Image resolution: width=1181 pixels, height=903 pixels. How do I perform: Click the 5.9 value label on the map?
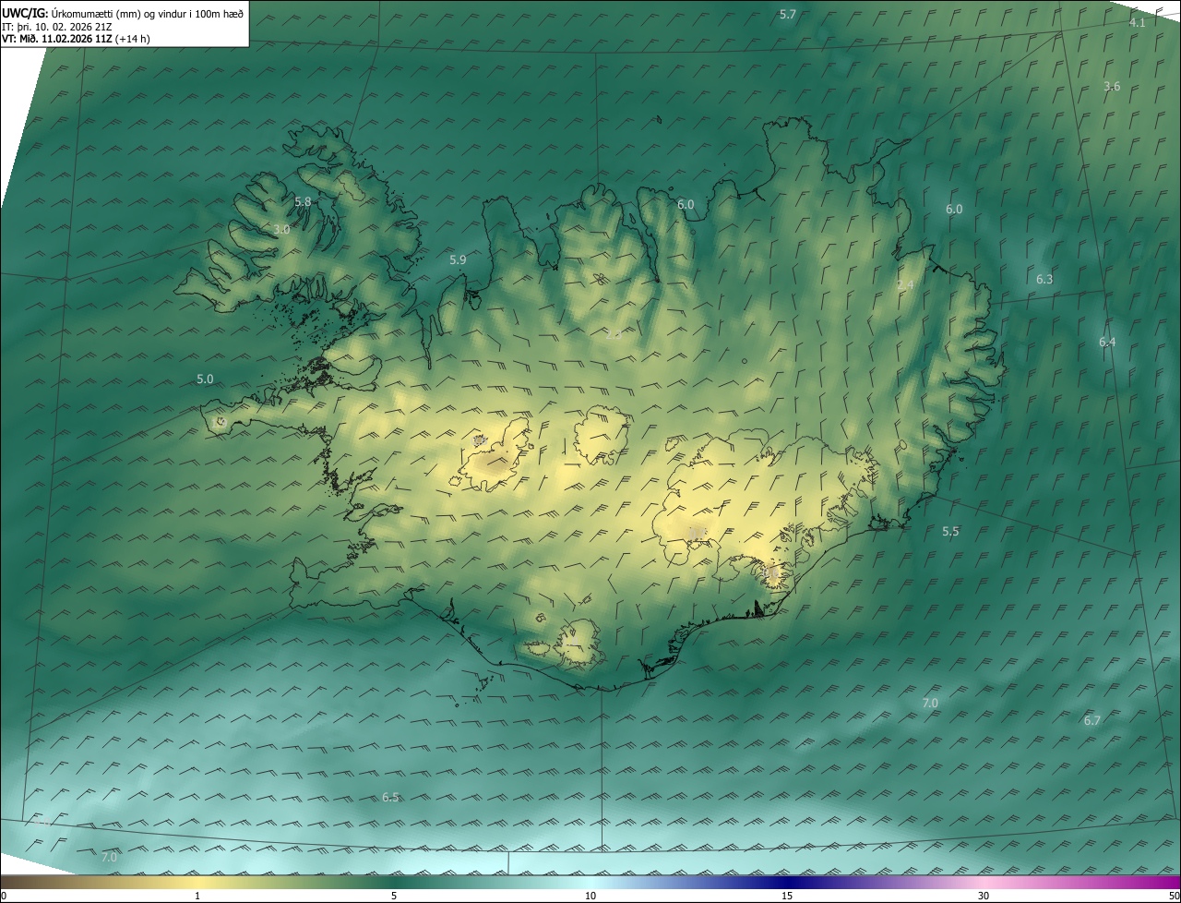click(x=458, y=260)
